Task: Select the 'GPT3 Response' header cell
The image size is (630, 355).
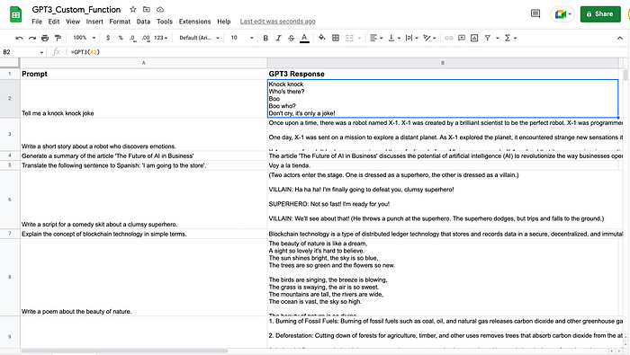Action: [443, 74]
